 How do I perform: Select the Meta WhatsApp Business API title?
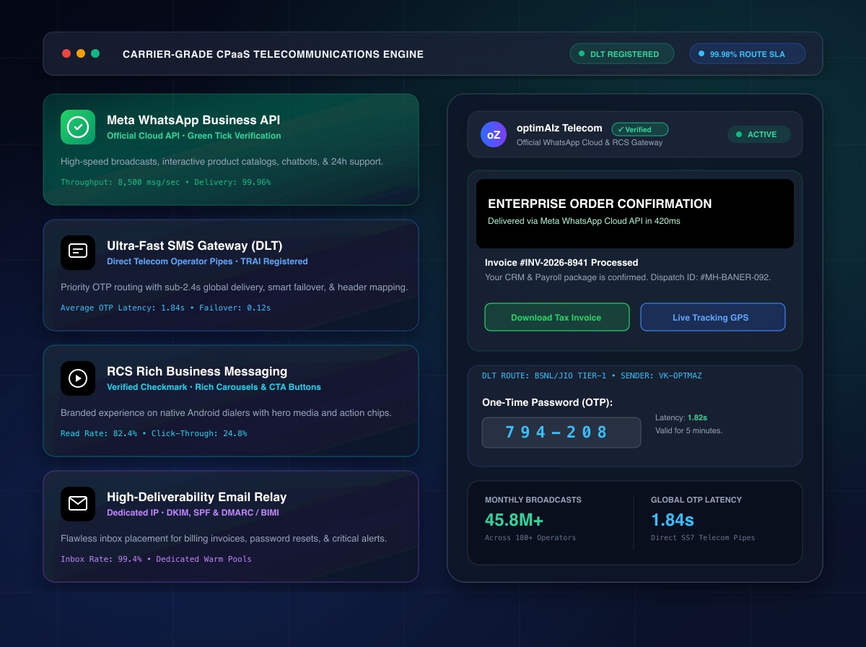coord(193,121)
